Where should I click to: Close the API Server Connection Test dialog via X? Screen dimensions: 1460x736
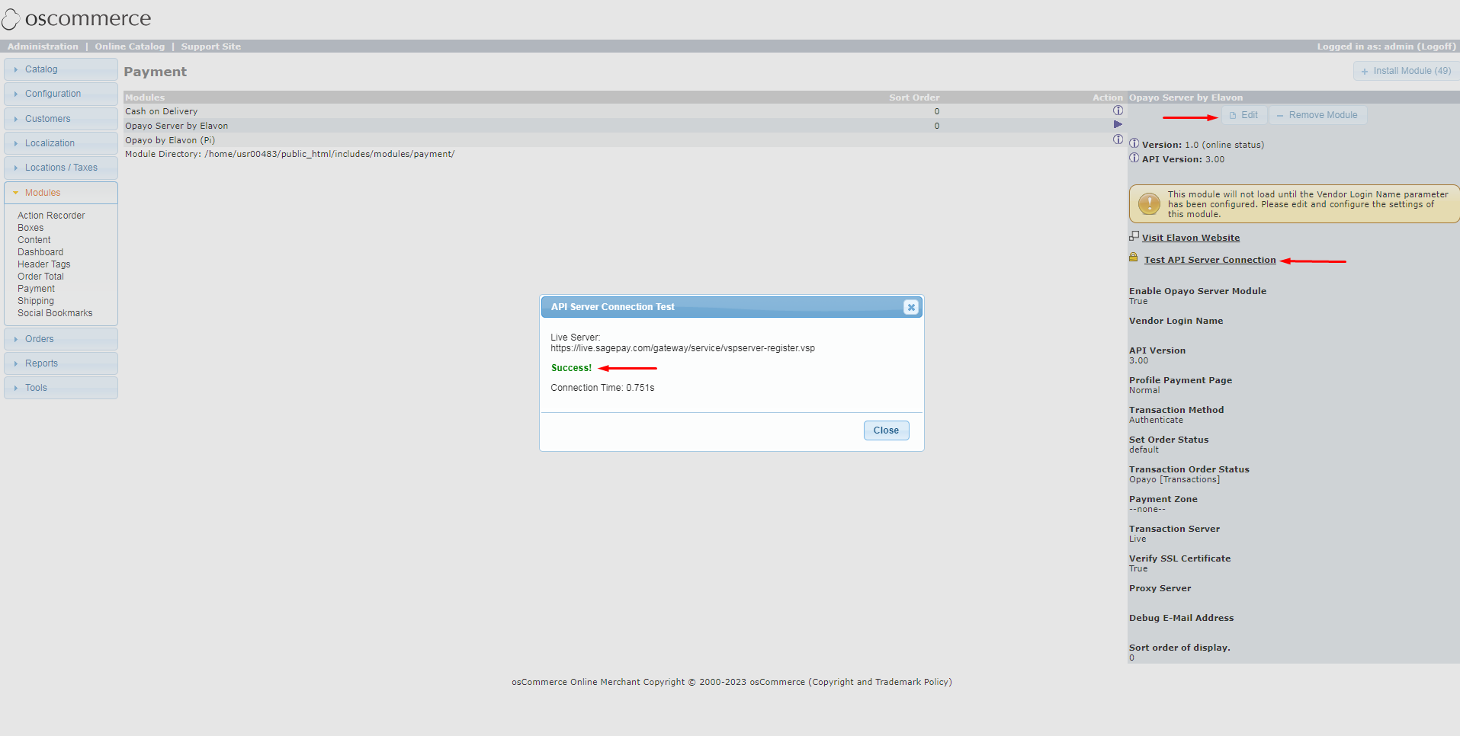tap(910, 307)
